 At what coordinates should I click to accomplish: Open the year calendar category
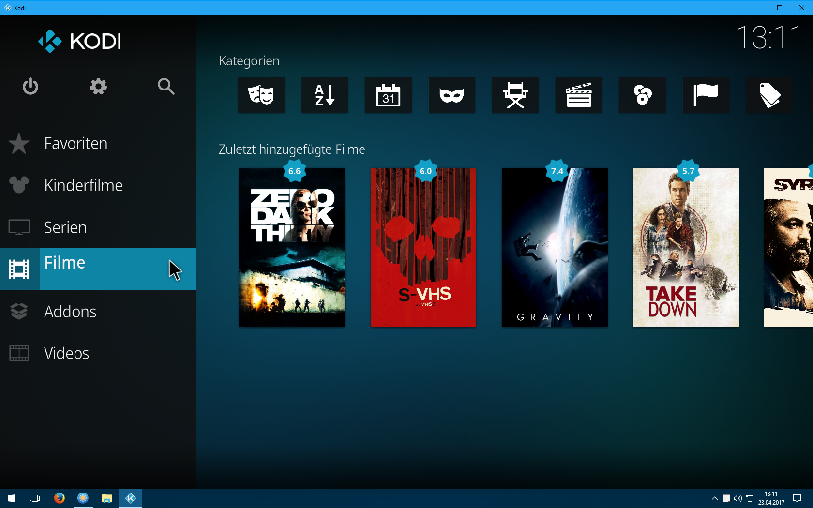[x=388, y=95]
